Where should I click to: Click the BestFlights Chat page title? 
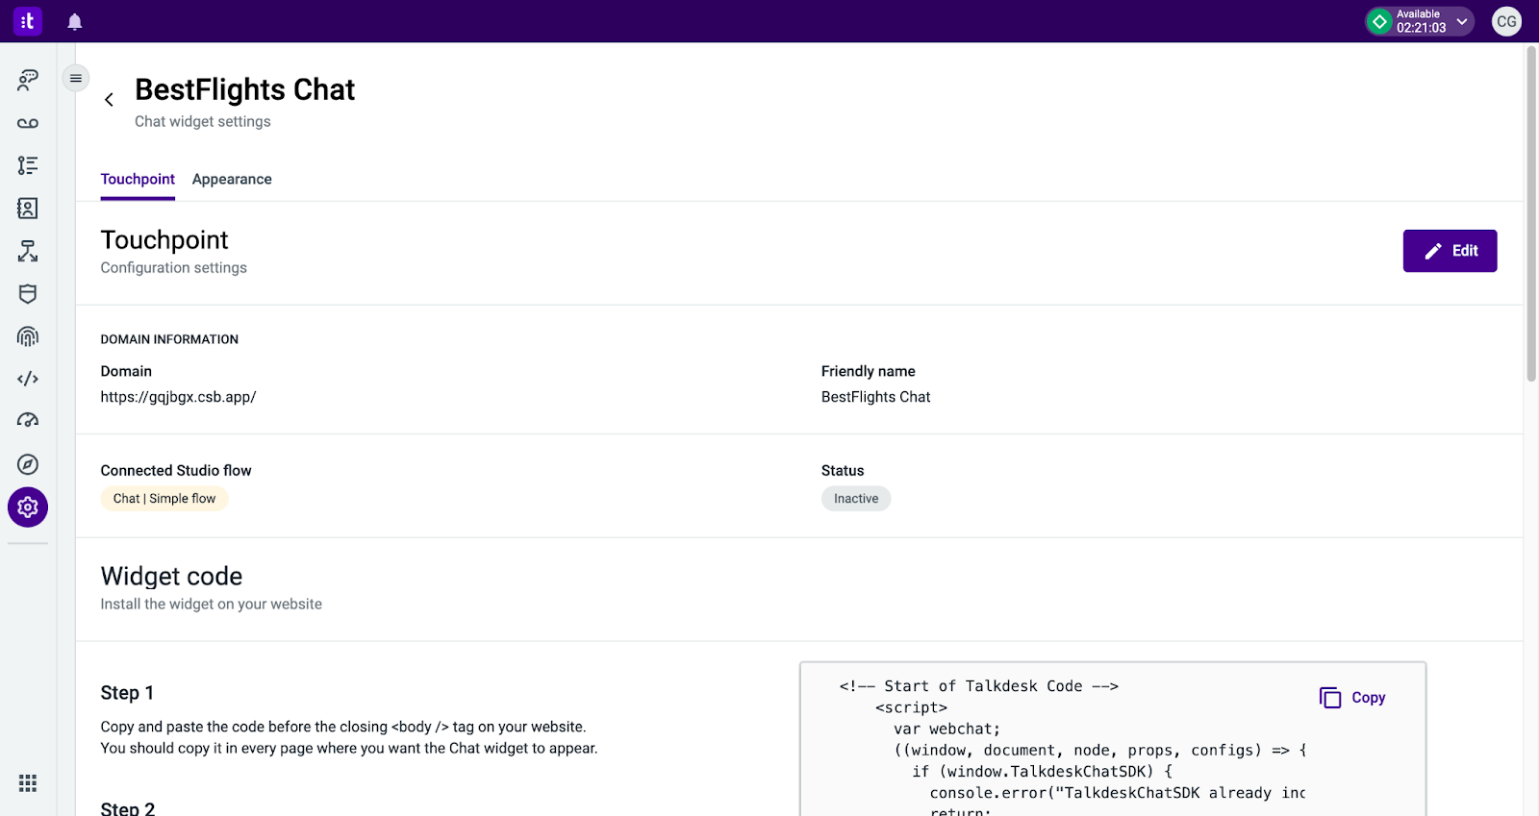pos(244,89)
